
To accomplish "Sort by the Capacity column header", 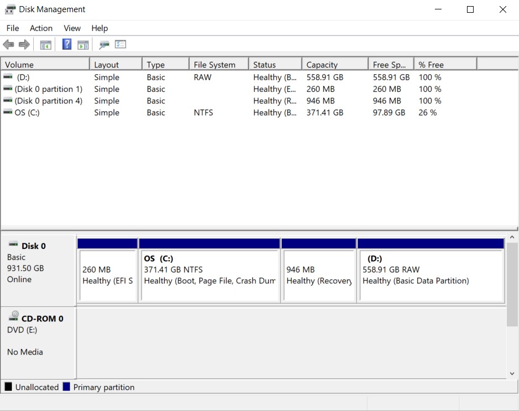I will 335,64.
